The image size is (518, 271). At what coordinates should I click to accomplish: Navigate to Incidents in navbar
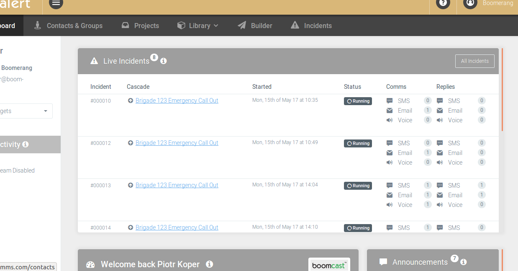click(x=311, y=26)
